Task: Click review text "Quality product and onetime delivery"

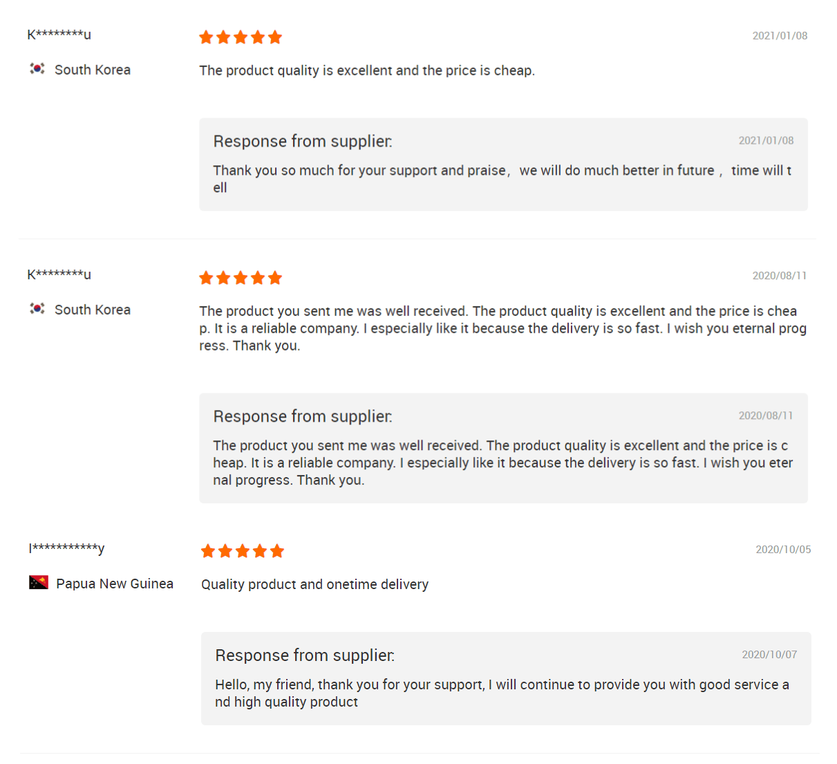Action: 314,584
